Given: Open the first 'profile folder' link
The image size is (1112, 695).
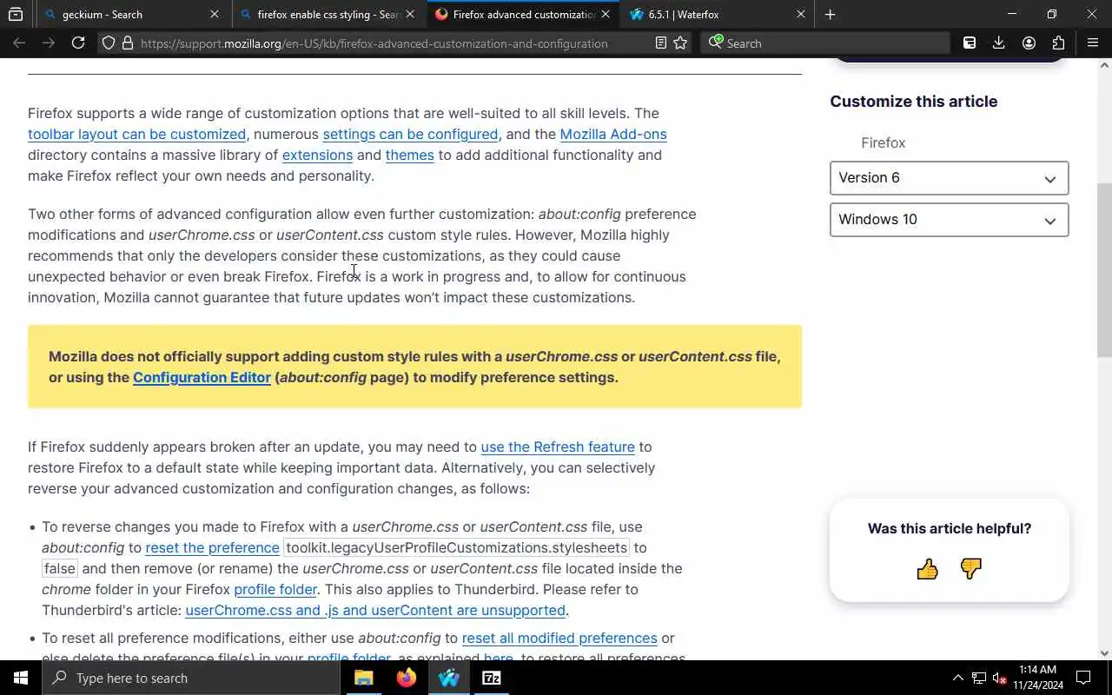Looking at the screenshot, I should [275, 589].
